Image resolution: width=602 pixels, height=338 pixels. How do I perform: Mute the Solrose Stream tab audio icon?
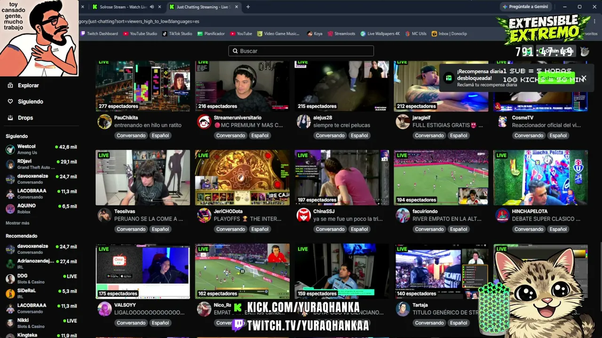click(151, 7)
